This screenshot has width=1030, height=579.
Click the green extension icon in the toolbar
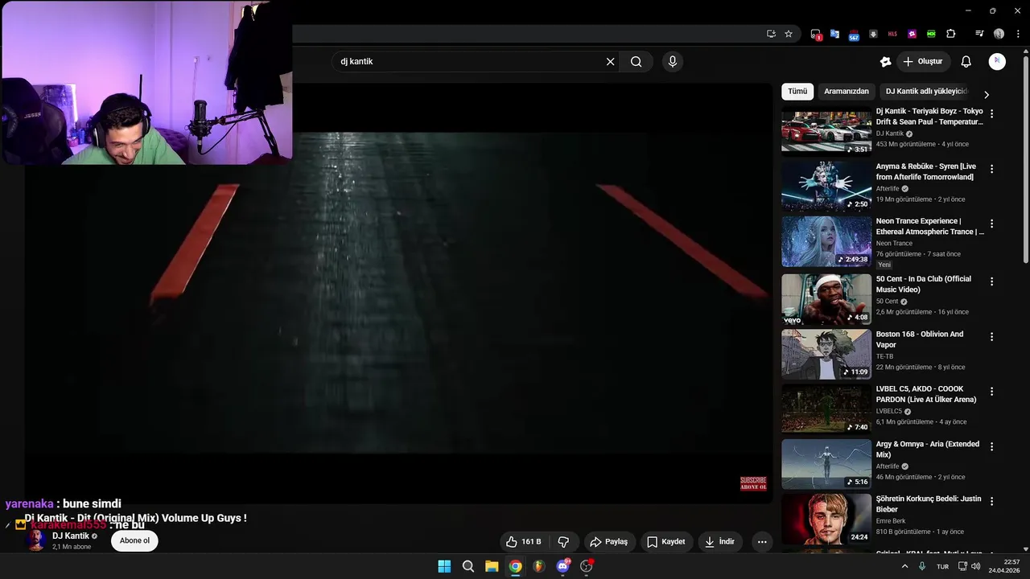click(x=931, y=34)
